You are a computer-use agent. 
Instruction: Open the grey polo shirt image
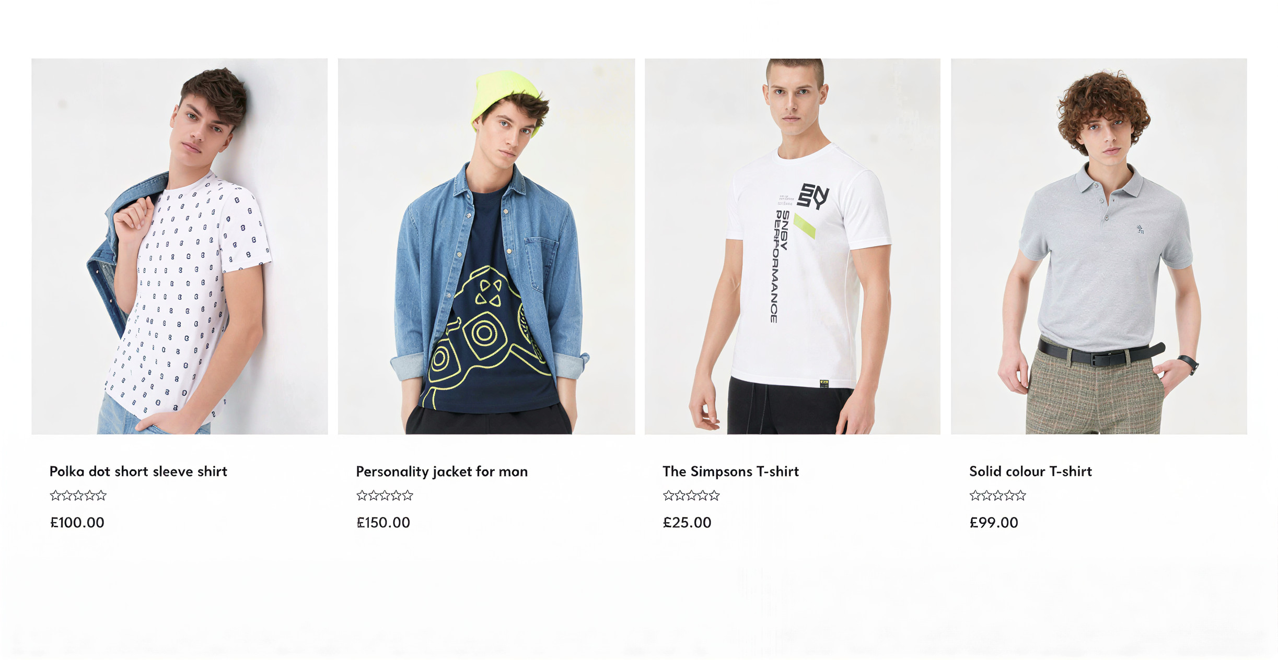click(x=1099, y=246)
